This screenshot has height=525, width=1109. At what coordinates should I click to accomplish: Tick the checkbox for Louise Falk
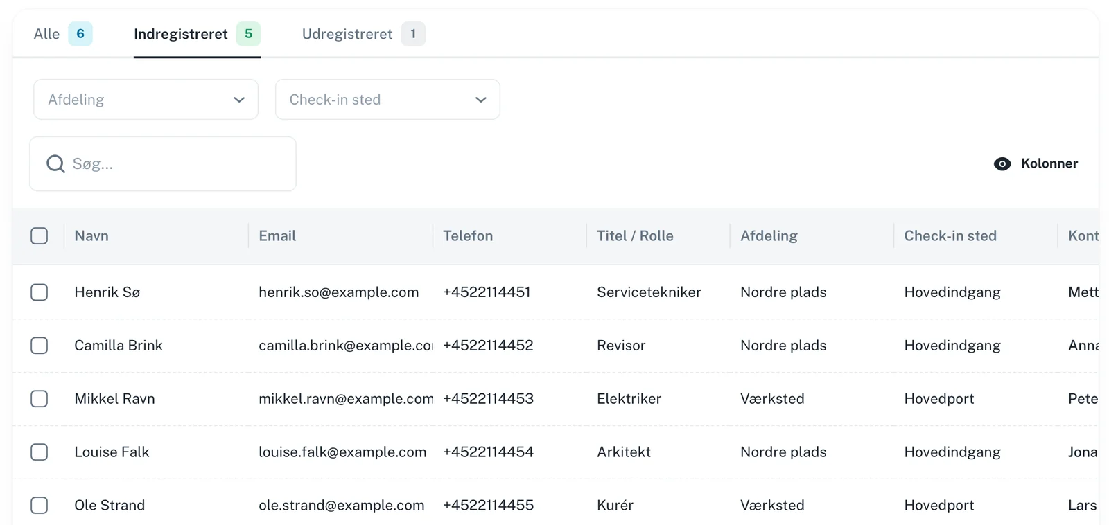tap(40, 452)
